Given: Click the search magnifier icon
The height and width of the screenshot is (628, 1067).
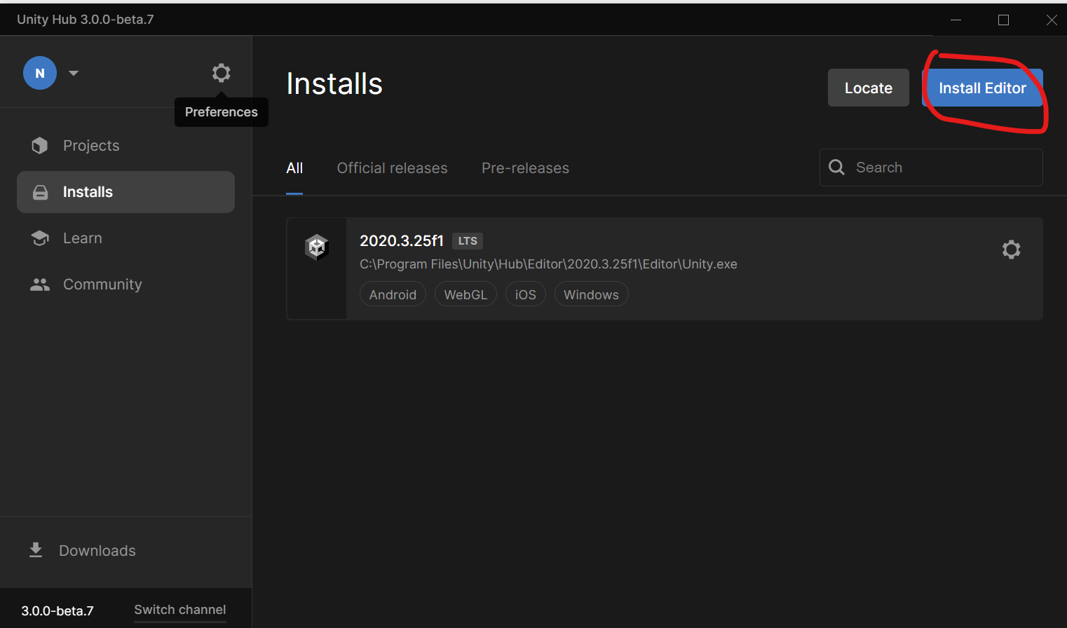Looking at the screenshot, I should [836, 167].
